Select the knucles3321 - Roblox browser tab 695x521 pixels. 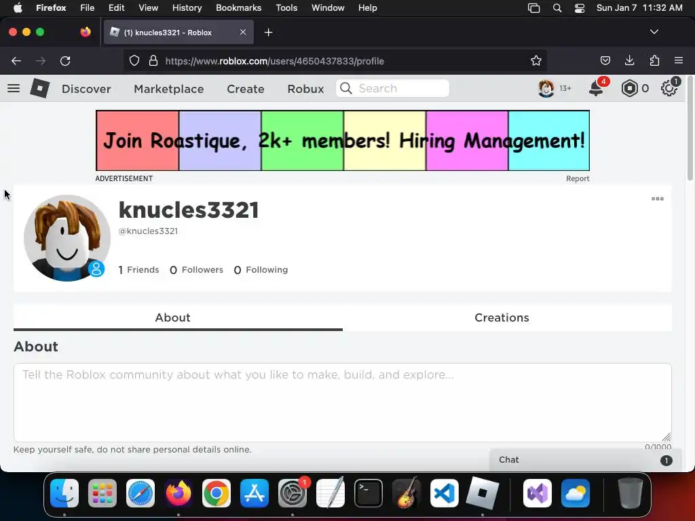pos(179,33)
